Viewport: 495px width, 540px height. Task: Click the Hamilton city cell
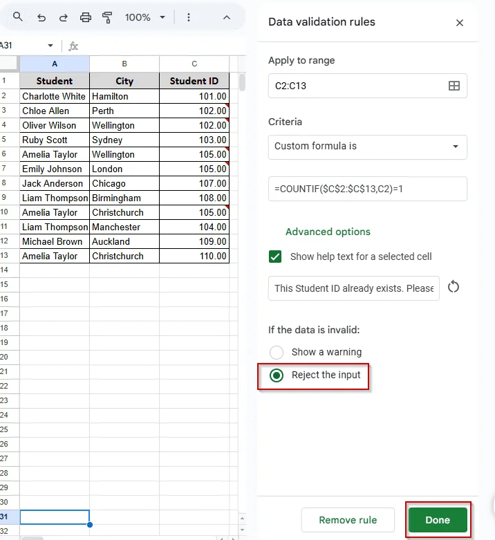124,96
